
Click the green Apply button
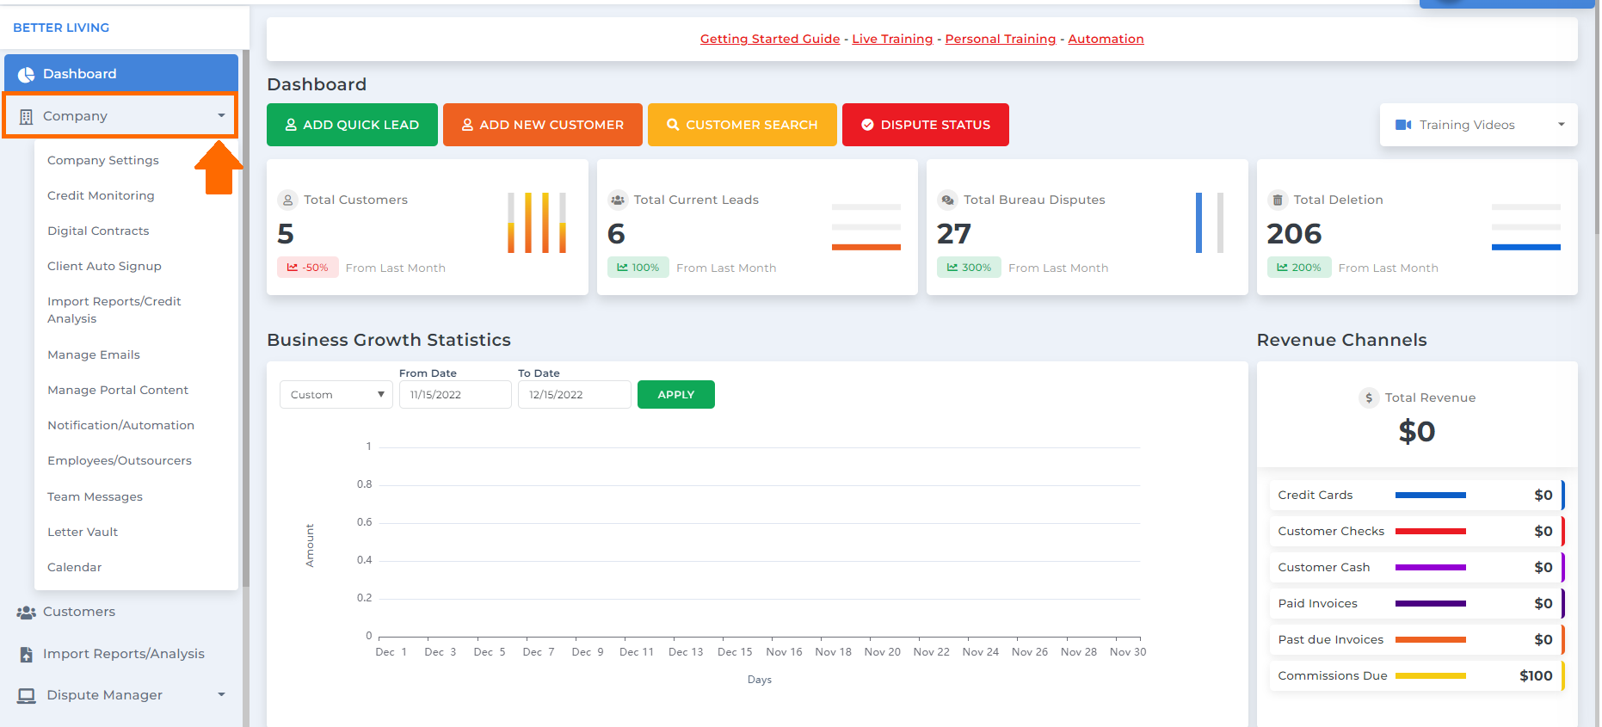coord(676,394)
